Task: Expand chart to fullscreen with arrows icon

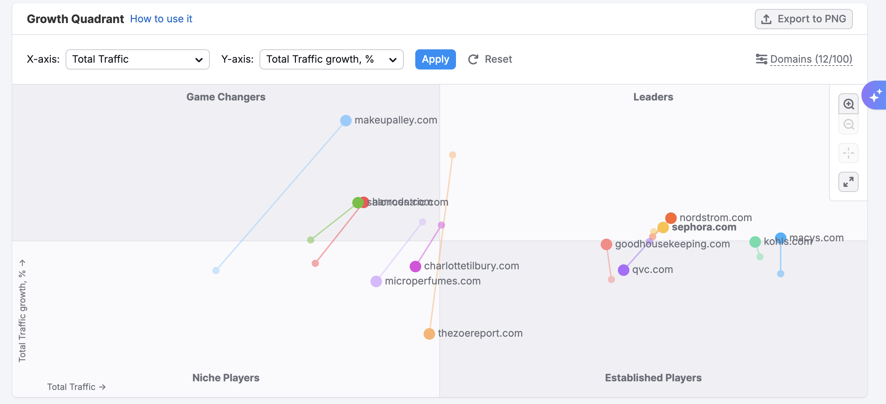Action: coord(849,182)
